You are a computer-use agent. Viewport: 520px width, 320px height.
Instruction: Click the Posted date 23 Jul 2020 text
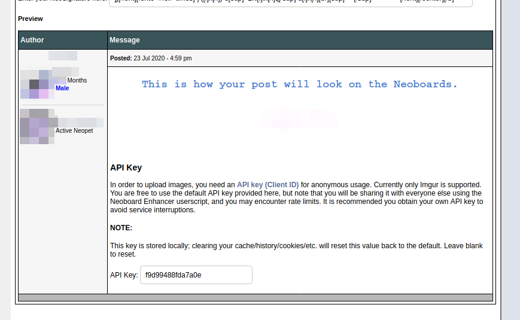pos(151,59)
